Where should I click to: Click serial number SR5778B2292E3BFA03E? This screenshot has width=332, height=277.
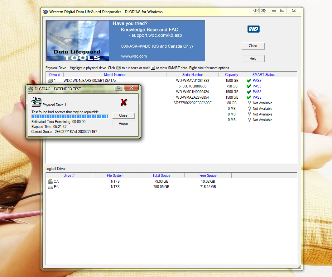click(x=192, y=103)
